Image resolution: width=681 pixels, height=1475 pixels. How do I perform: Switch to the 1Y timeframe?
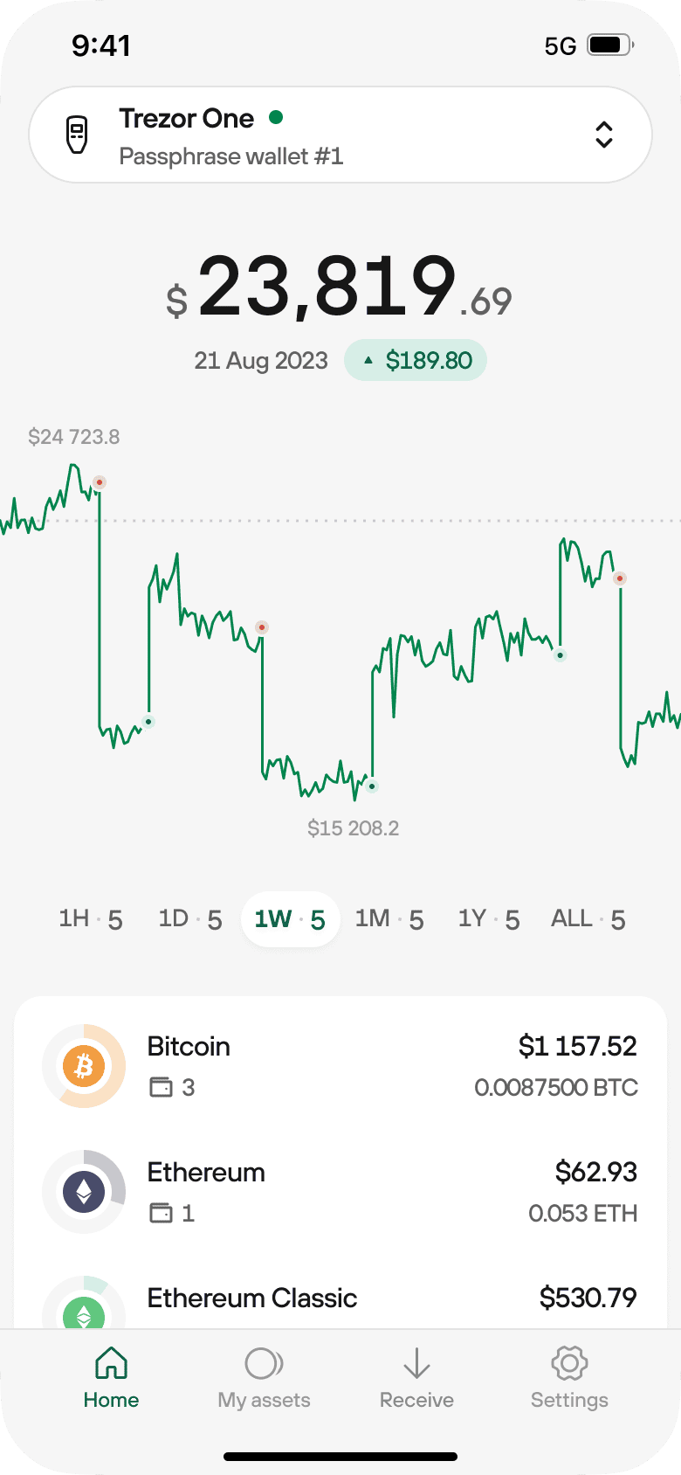[489, 919]
